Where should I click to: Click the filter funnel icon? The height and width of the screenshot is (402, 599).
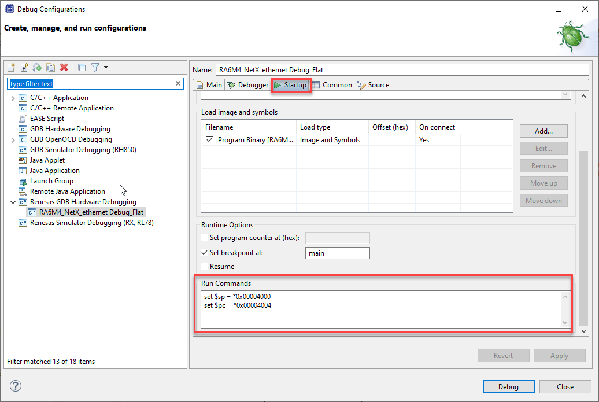(95, 68)
